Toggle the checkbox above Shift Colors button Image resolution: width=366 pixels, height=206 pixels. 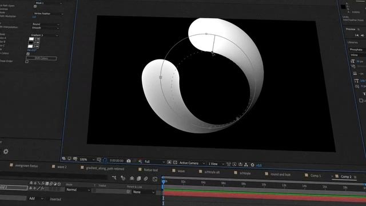tap(28, 53)
